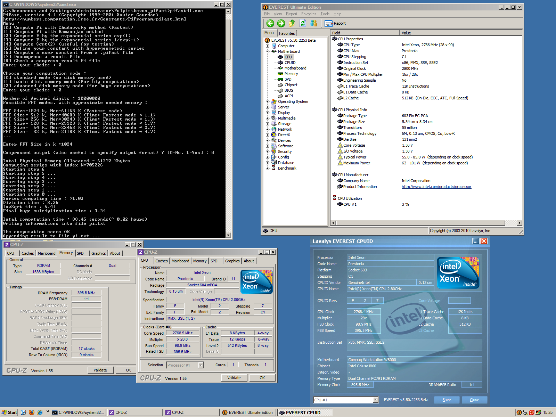This screenshot has height=417, width=556.
Task: Collapse the Motherboard node in EVEREST tree
Action: tap(267, 51)
